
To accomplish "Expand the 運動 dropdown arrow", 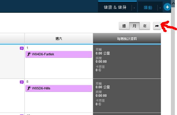I will coord(160,8).
